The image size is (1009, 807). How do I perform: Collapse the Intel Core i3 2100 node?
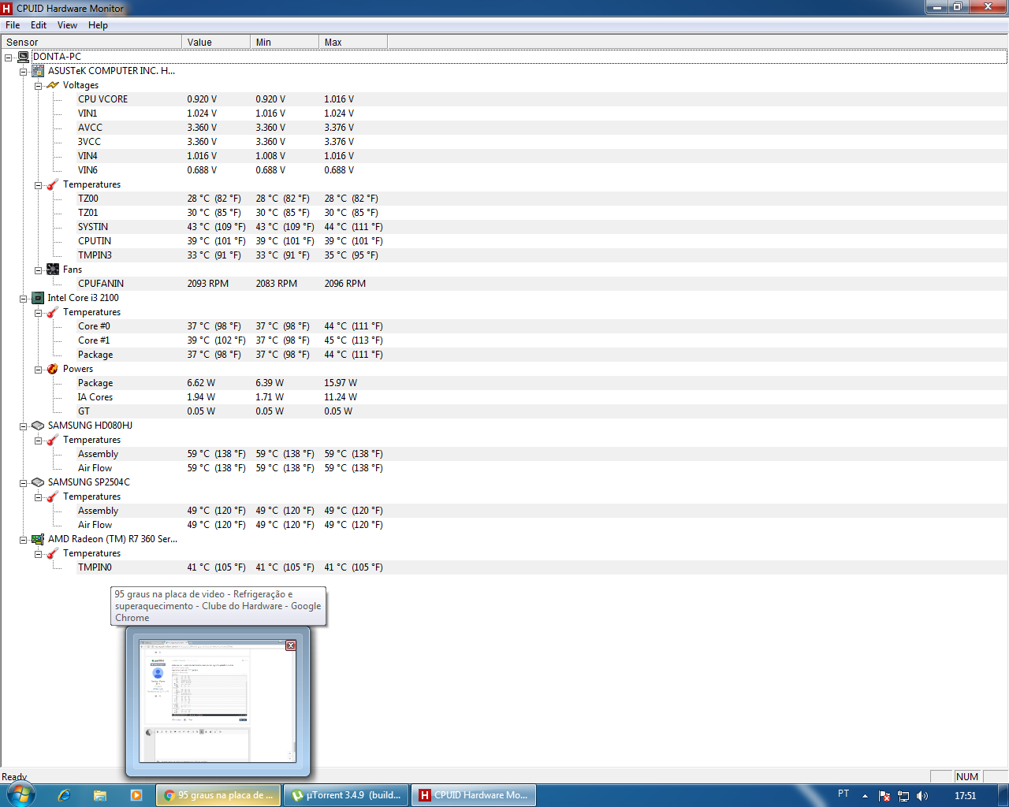click(x=23, y=299)
